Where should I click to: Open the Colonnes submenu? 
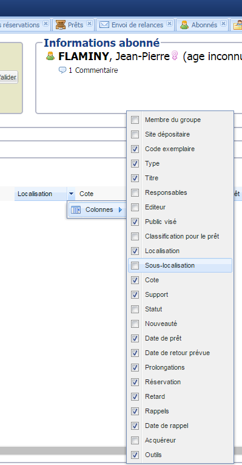(97, 209)
